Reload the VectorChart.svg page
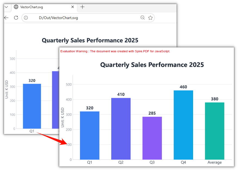This screenshot has width=238, height=170. (16, 18)
